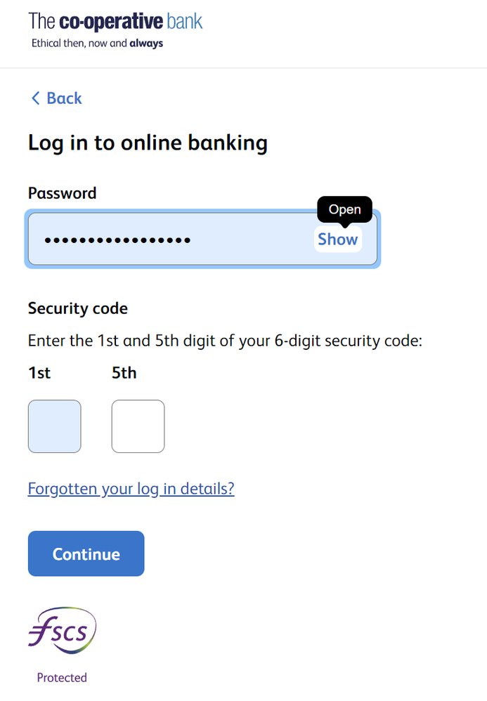Select the 5th security digit box
Image resolution: width=487 pixels, height=701 pixels.
[x=138, y=426]
